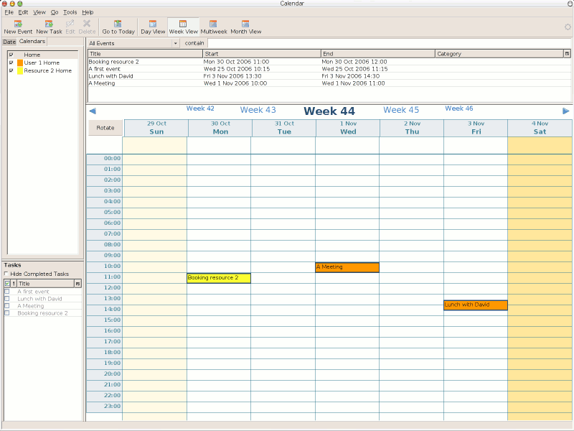Open the event list column picker
The height and width of the screenshot is (431, 574).
click(568, 54)
